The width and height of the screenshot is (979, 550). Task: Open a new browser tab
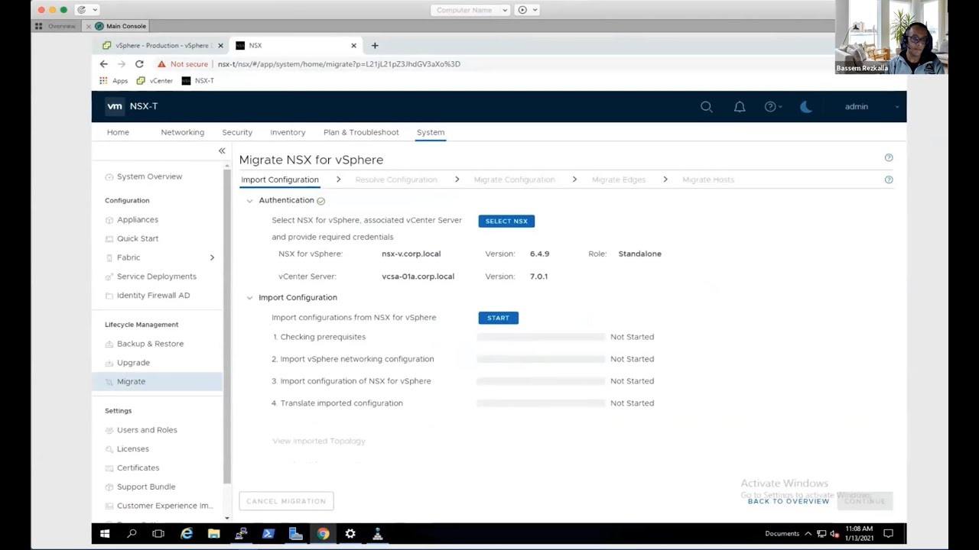375,46
